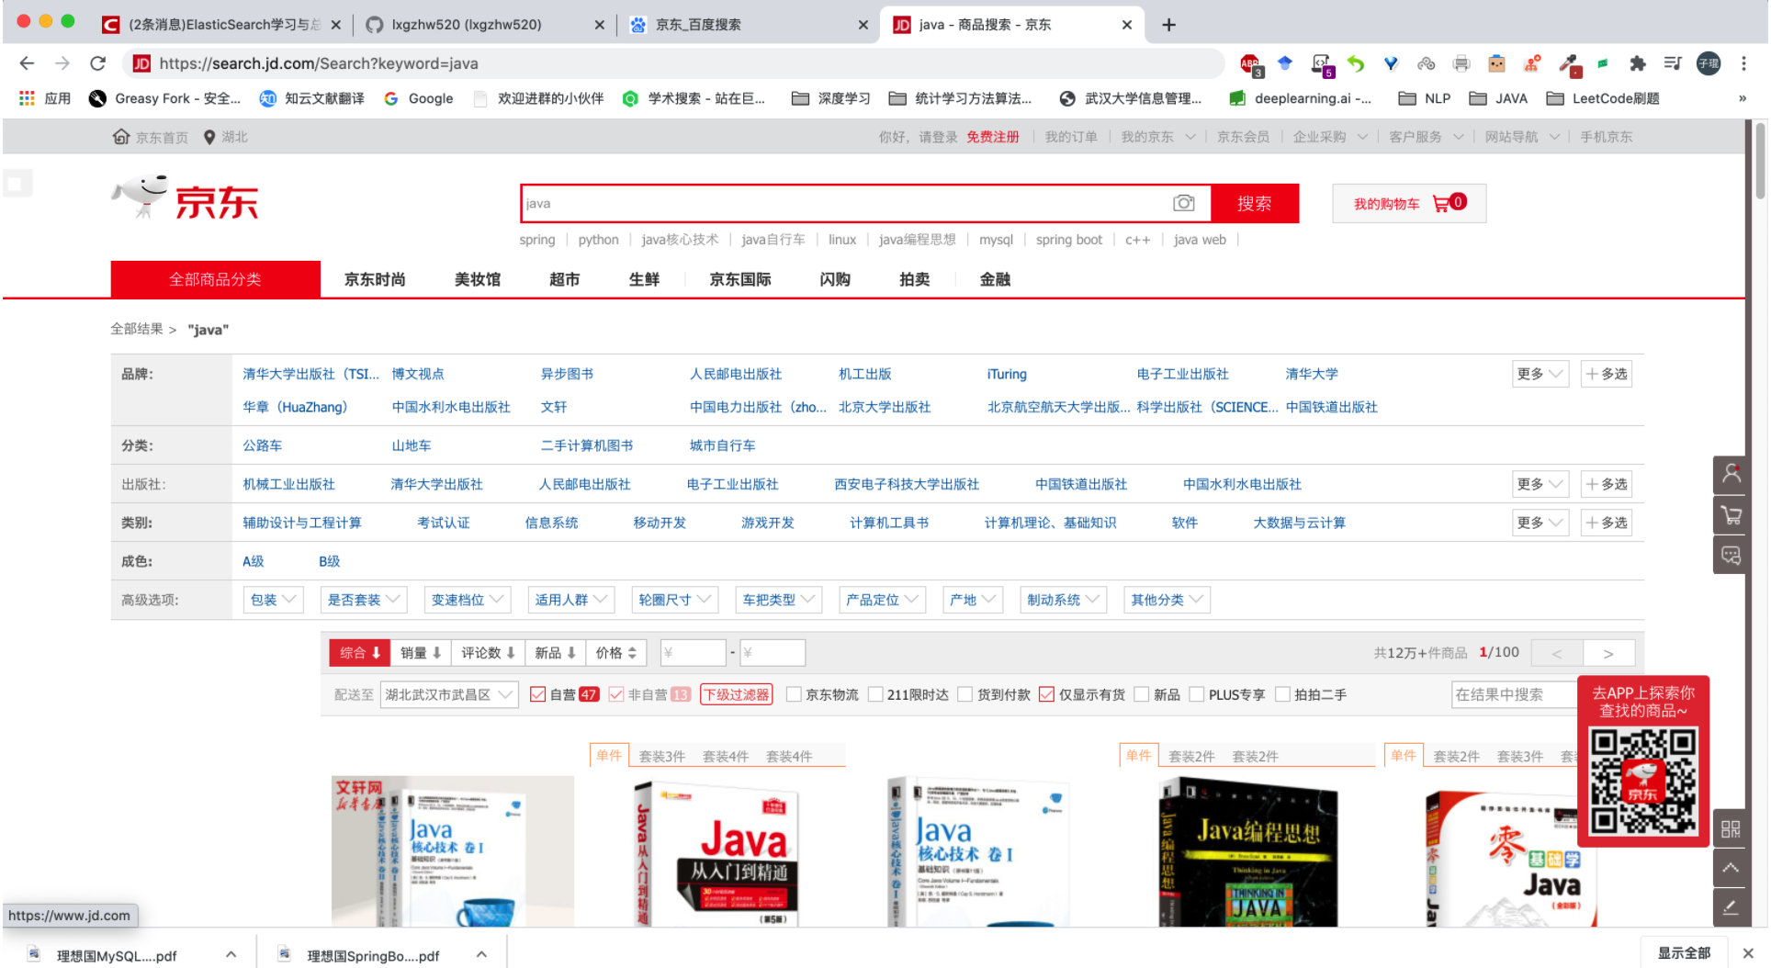Click the camera image-search icon in search bar
Screen dimensions: 1771x968
(x=1184, y=203)
